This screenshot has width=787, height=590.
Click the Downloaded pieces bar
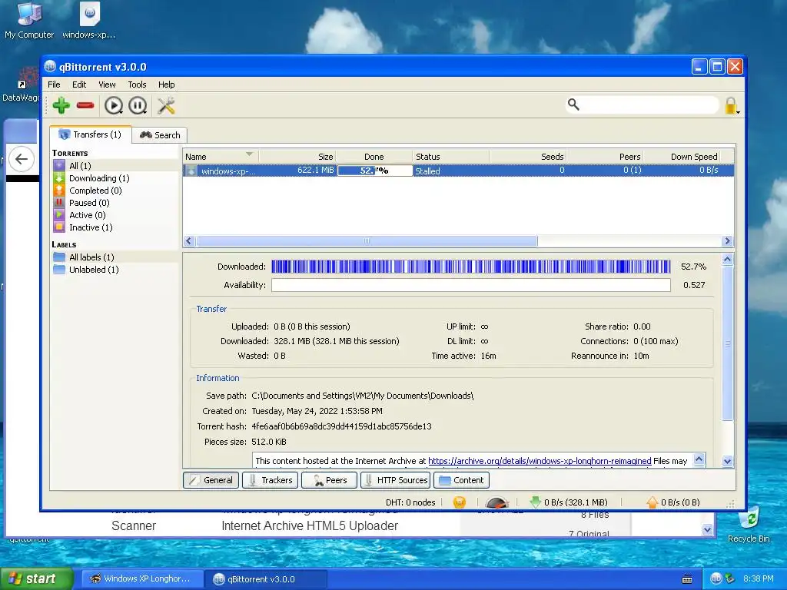tap(471, 267)
